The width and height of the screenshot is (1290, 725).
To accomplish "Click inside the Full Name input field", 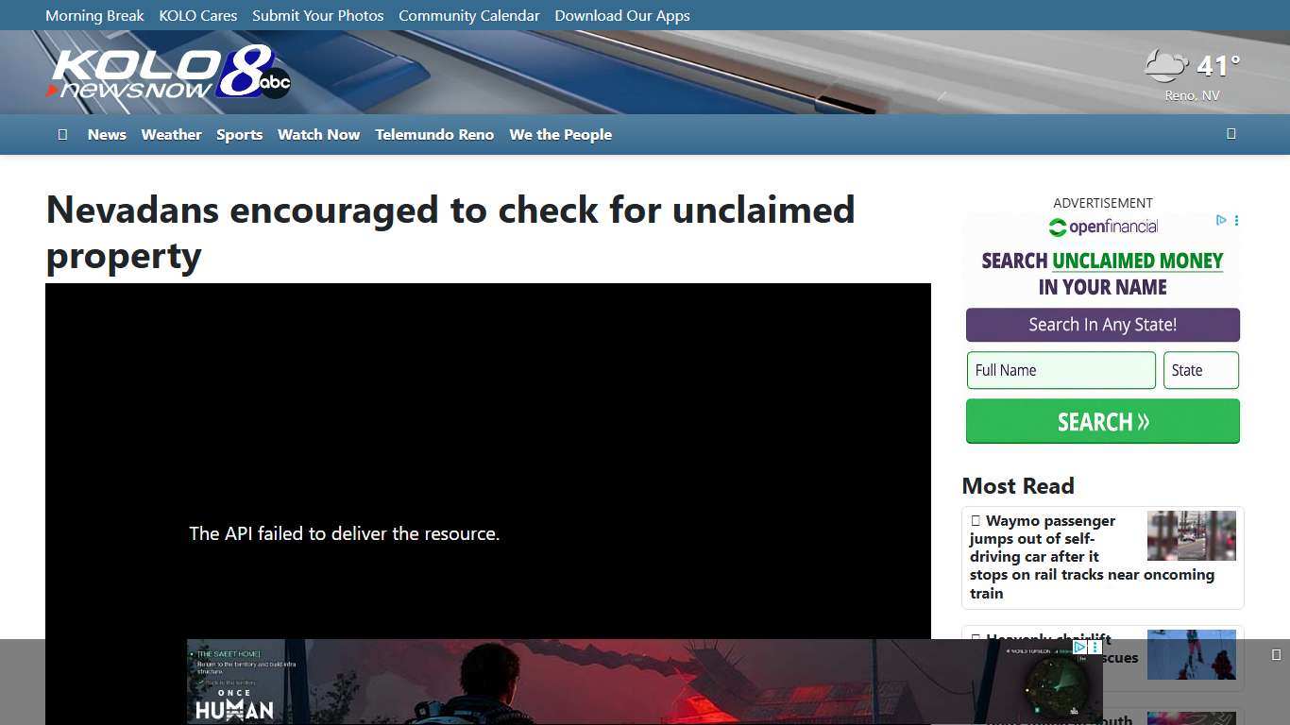I will pyautogui.click(x=1061, y=370).
